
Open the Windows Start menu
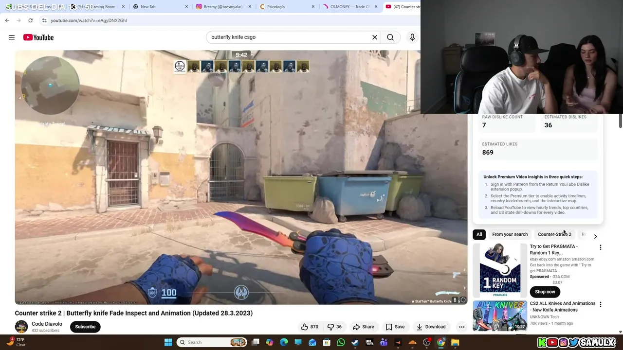pos(168,342)
